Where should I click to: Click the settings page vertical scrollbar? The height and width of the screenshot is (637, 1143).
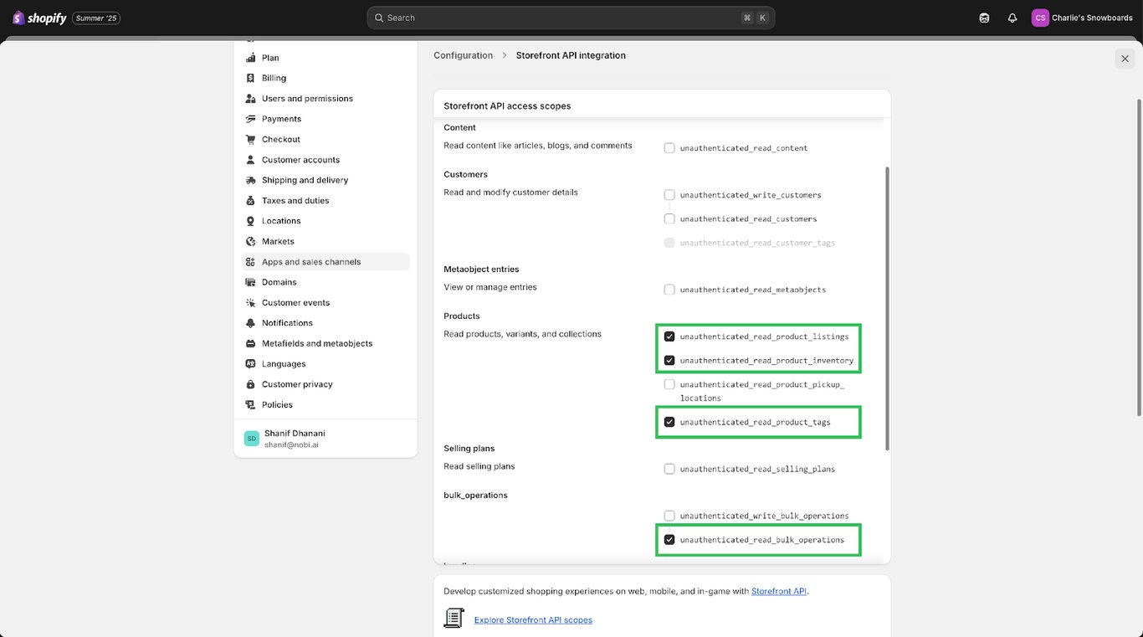1138,257
